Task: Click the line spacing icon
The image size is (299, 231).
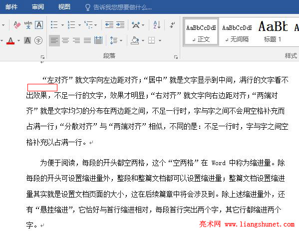Action: tap(114, 40)
